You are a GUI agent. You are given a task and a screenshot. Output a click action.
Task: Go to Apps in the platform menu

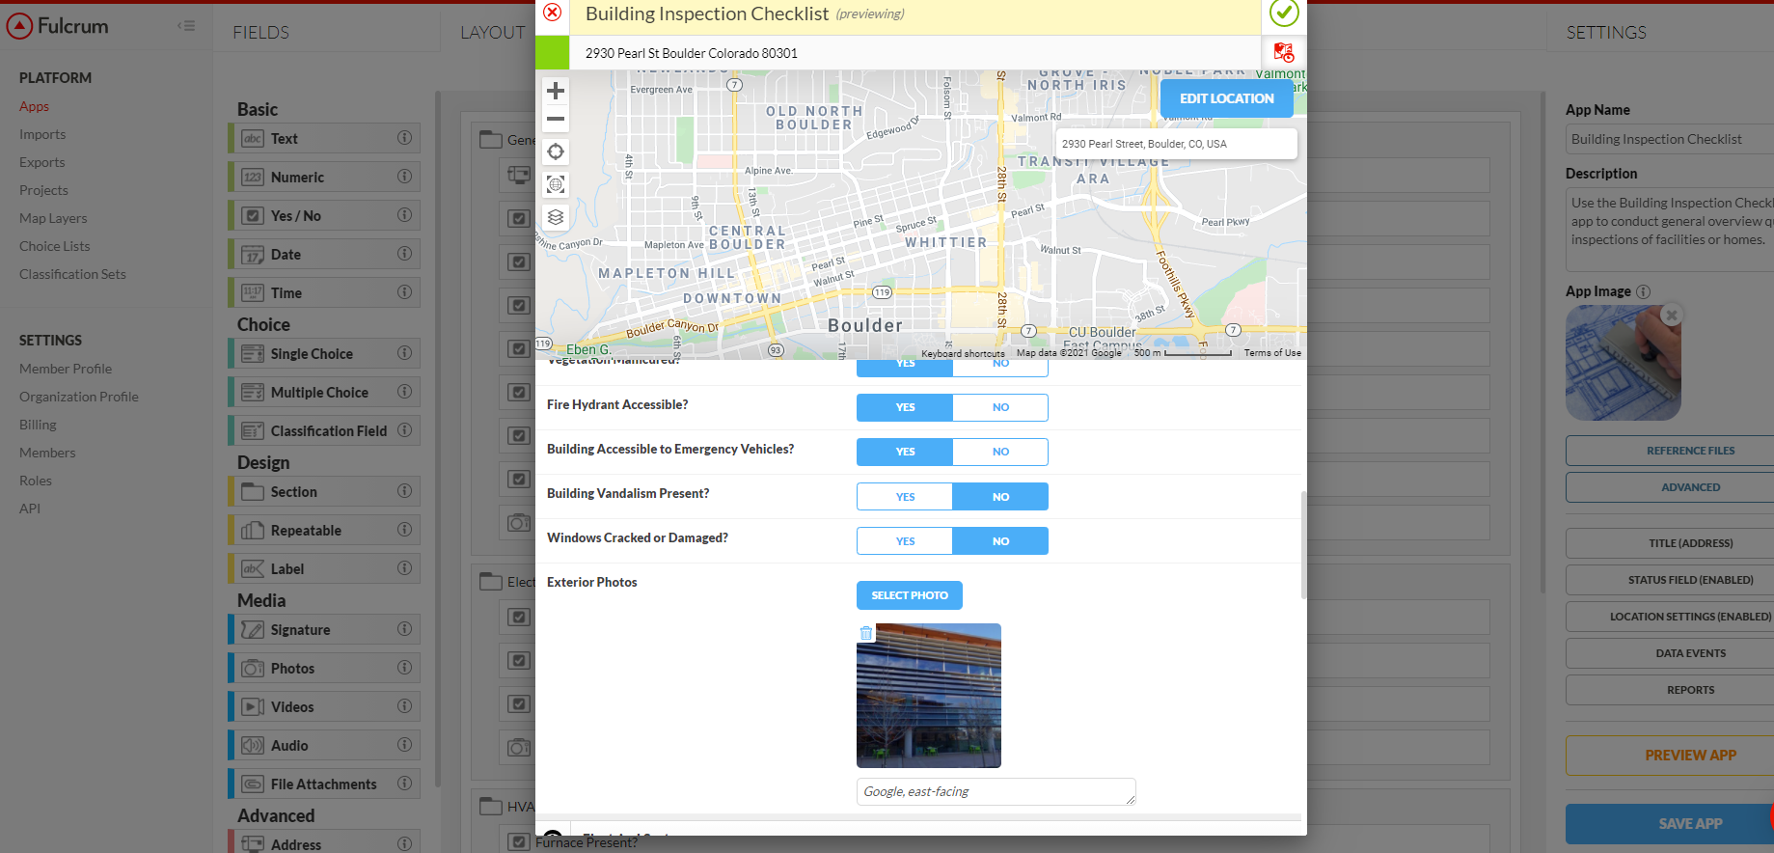click(x=34, y=106)
